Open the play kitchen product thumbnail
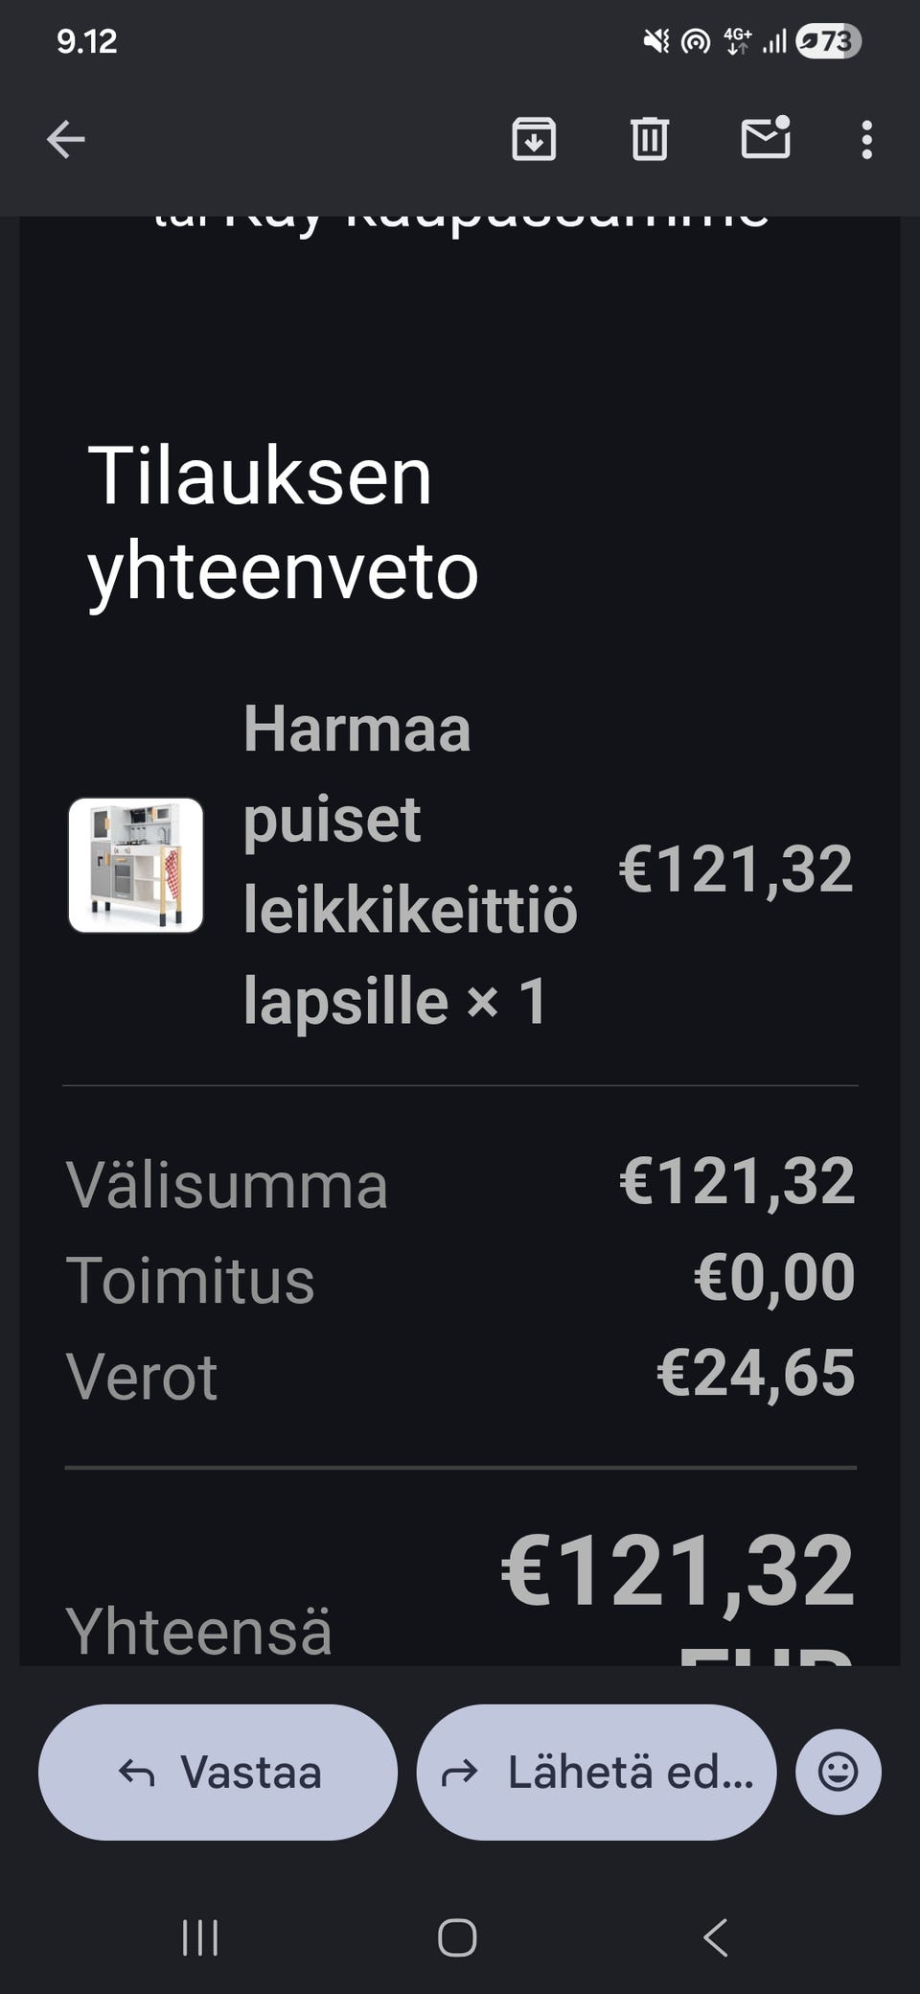Image resolution: width=920 pixels, height=1994 pixels. pyautogui.click(x=136, y=865)
